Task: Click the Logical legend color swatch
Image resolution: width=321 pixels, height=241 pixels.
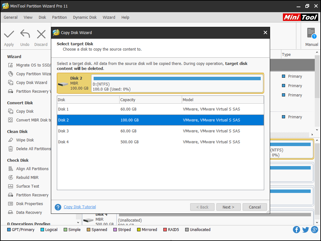Action: [42, 229]
